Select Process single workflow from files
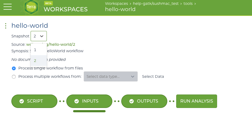Viewport: 252px width, 119px height. click(x=14, y=68)
